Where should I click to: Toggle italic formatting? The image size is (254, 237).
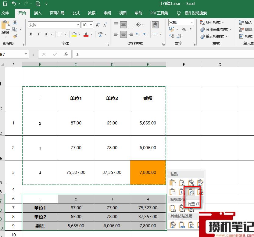[x=38, y=34]
